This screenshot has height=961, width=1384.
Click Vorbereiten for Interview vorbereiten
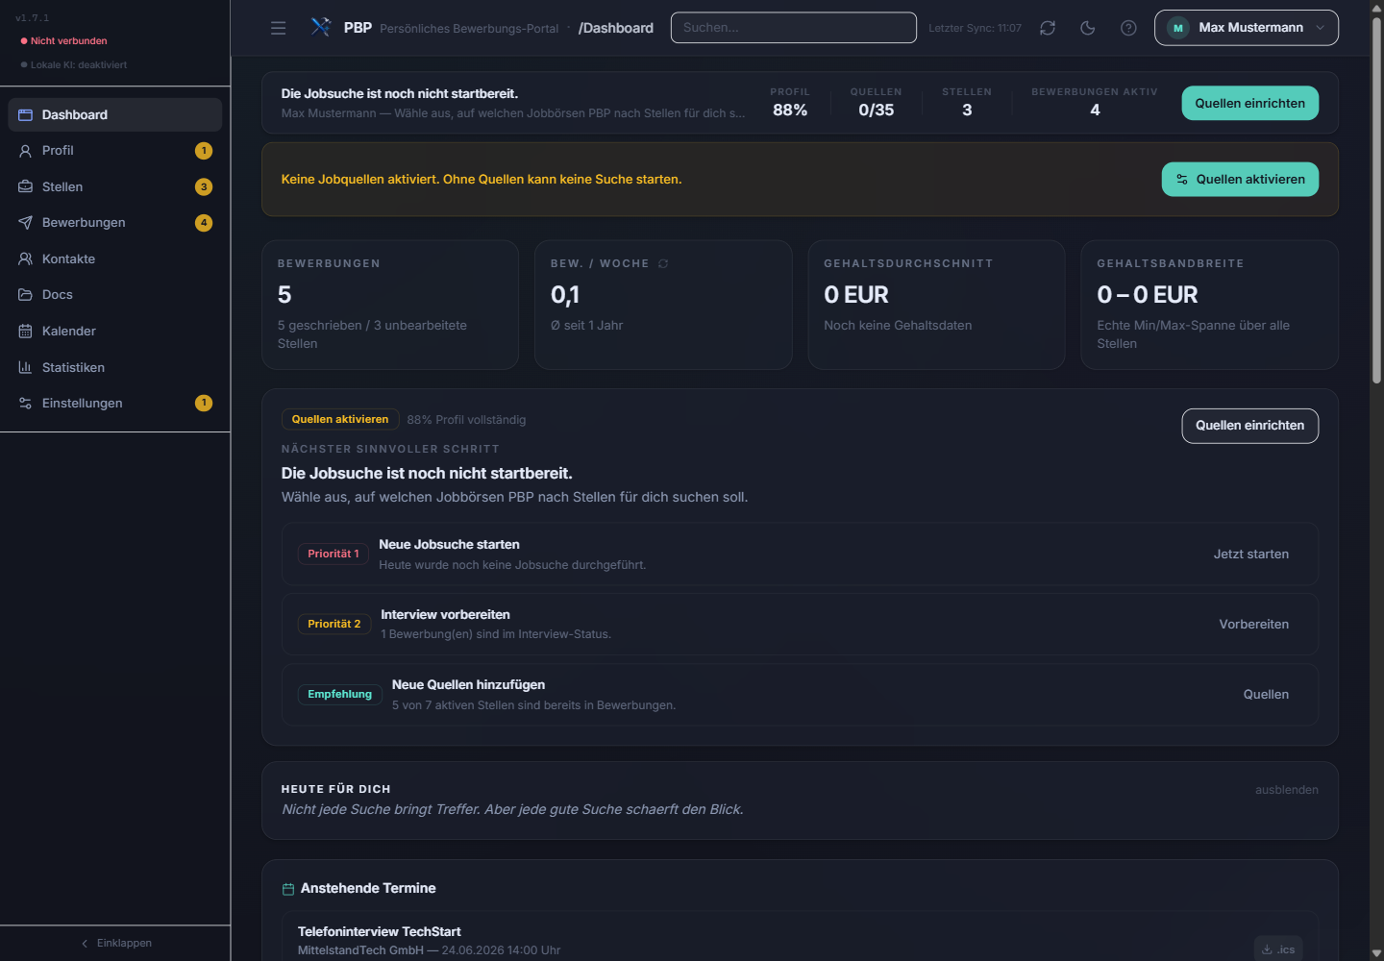point(1254,625)
